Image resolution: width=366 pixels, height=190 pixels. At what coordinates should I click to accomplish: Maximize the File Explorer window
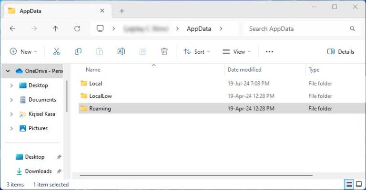click(x=335, y=7)
